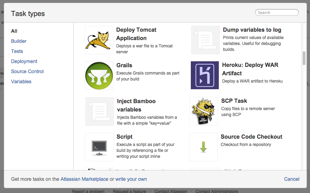Open Report a problem link in background page
310x193 pixels.
pos(88,191)
